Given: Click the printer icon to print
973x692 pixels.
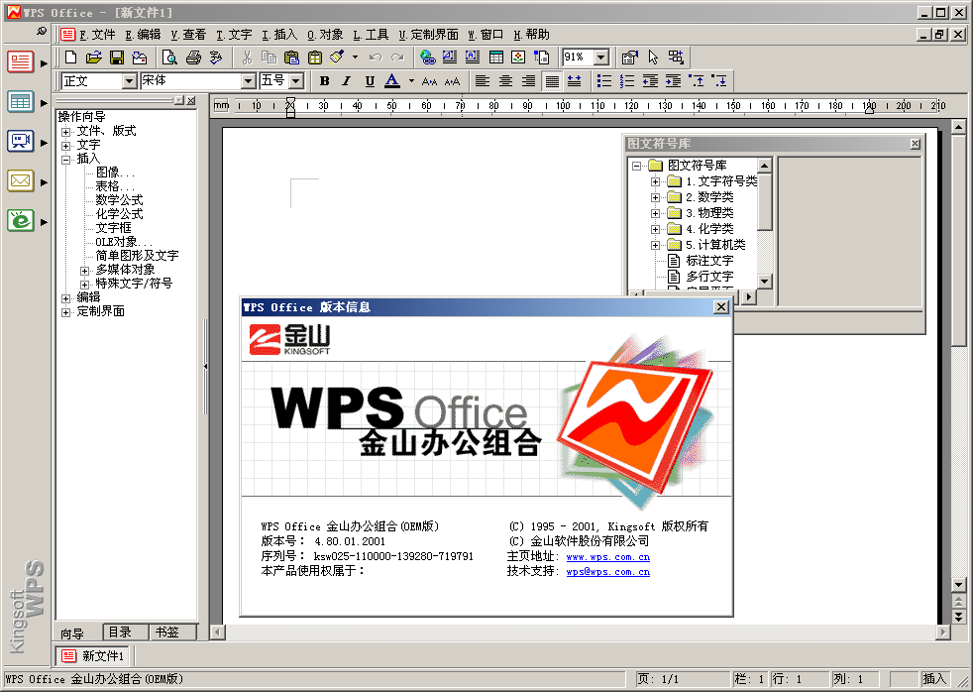Looking at the screenshot, I should coord(193,58).
